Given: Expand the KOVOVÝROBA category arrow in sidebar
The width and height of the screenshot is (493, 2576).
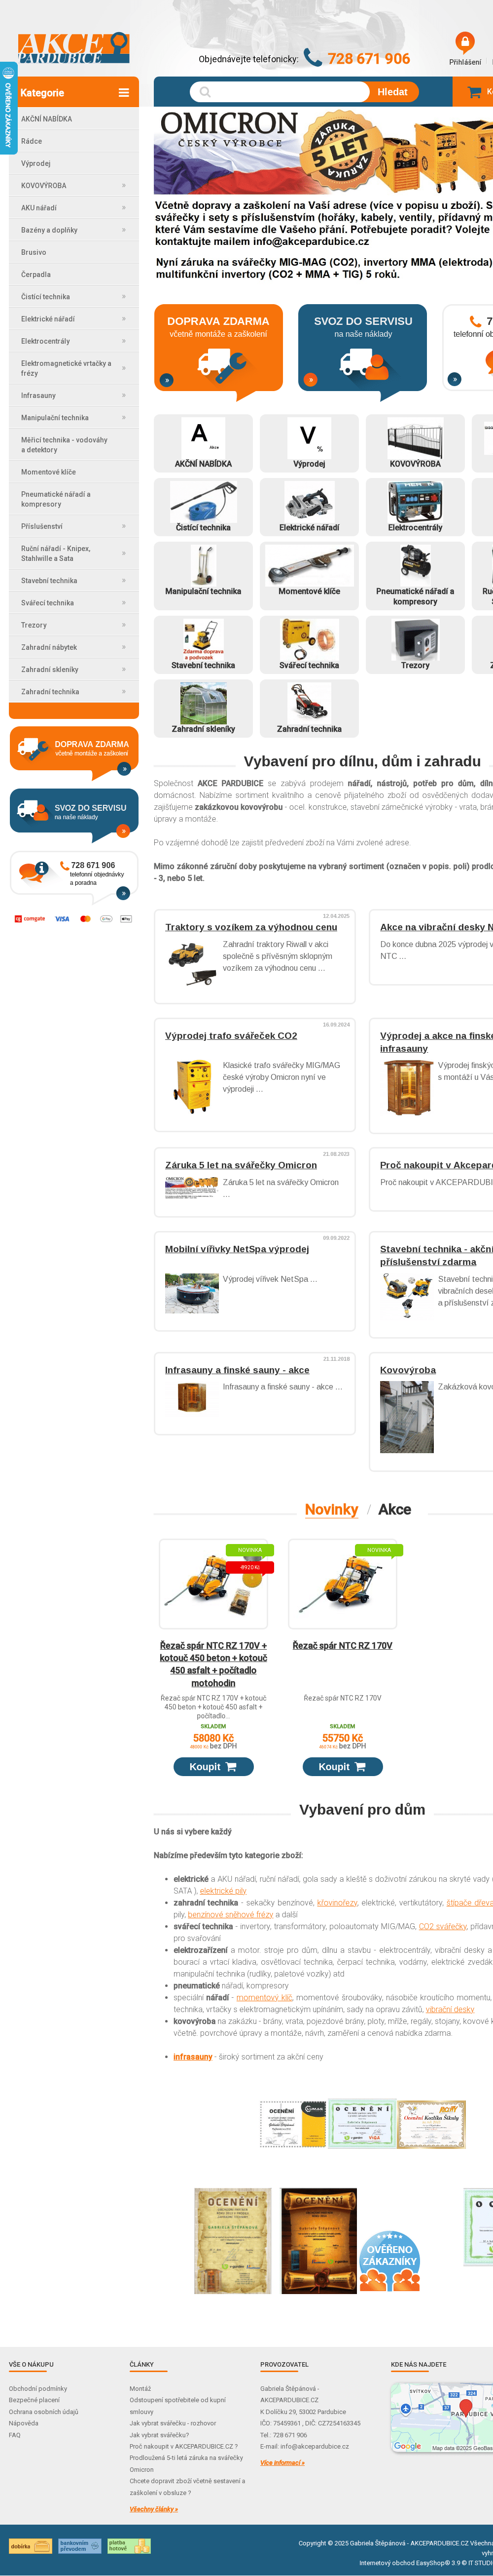Looking at the screenshot, I should (124, 186).
